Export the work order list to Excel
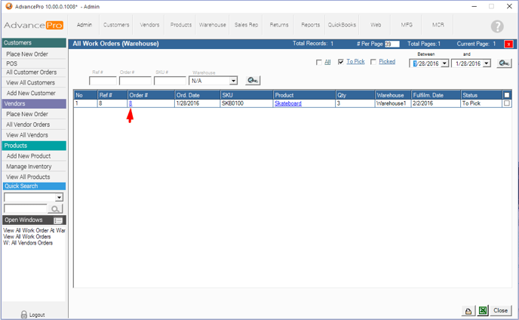Image resolution: width=519 pixels, height=320 pixels. [x=484, y=310]
